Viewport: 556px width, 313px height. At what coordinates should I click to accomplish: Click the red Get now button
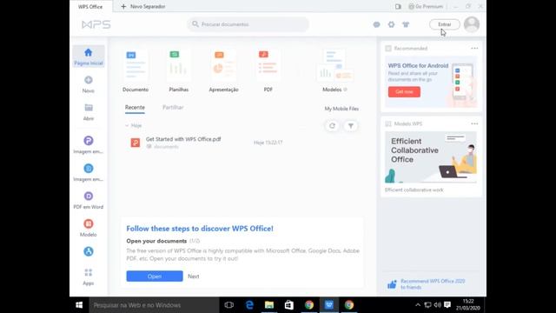404,91
